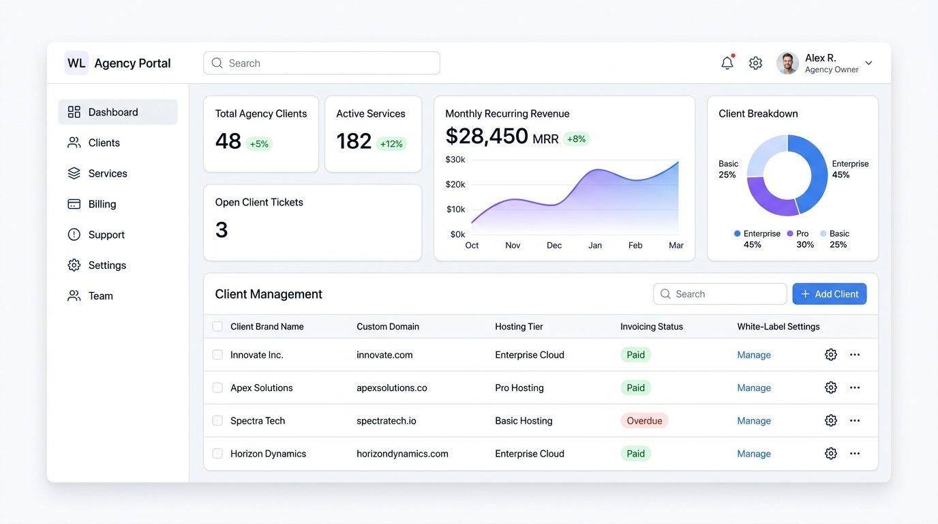
Task: Check the Spectra Tech row checkbox
Action: [x=217, y=421]
